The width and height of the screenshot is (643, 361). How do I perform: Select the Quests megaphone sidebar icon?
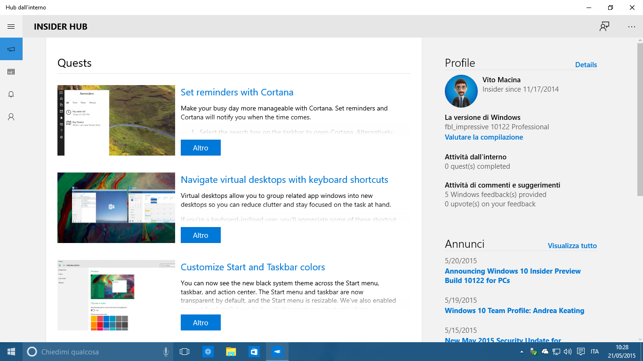[11, 49]
